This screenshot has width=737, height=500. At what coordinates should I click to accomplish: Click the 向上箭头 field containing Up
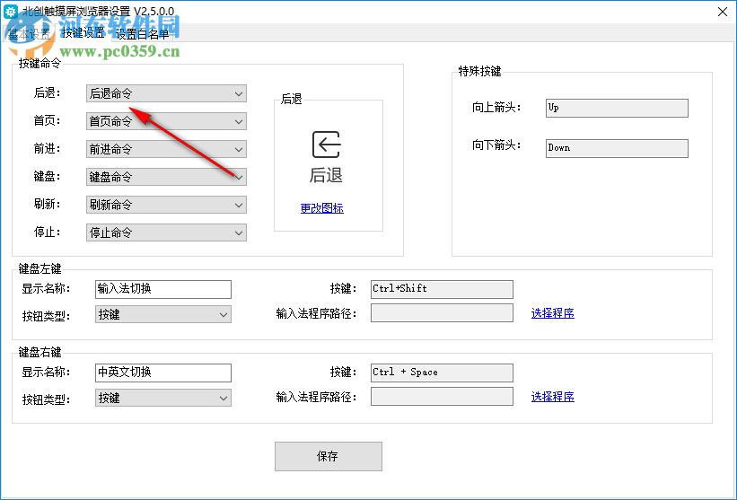pyautogui.click(x=617, y=108)
